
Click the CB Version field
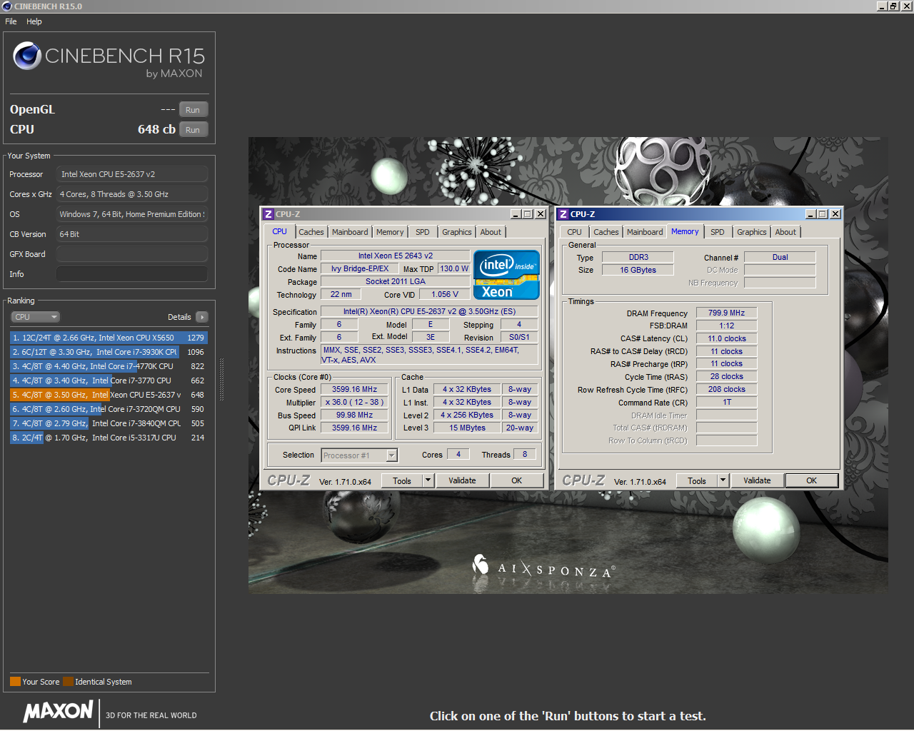[x=132, y=234]
